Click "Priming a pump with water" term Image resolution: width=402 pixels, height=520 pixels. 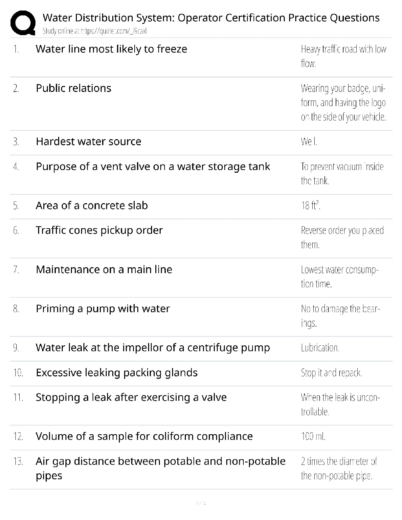point(103,309)
